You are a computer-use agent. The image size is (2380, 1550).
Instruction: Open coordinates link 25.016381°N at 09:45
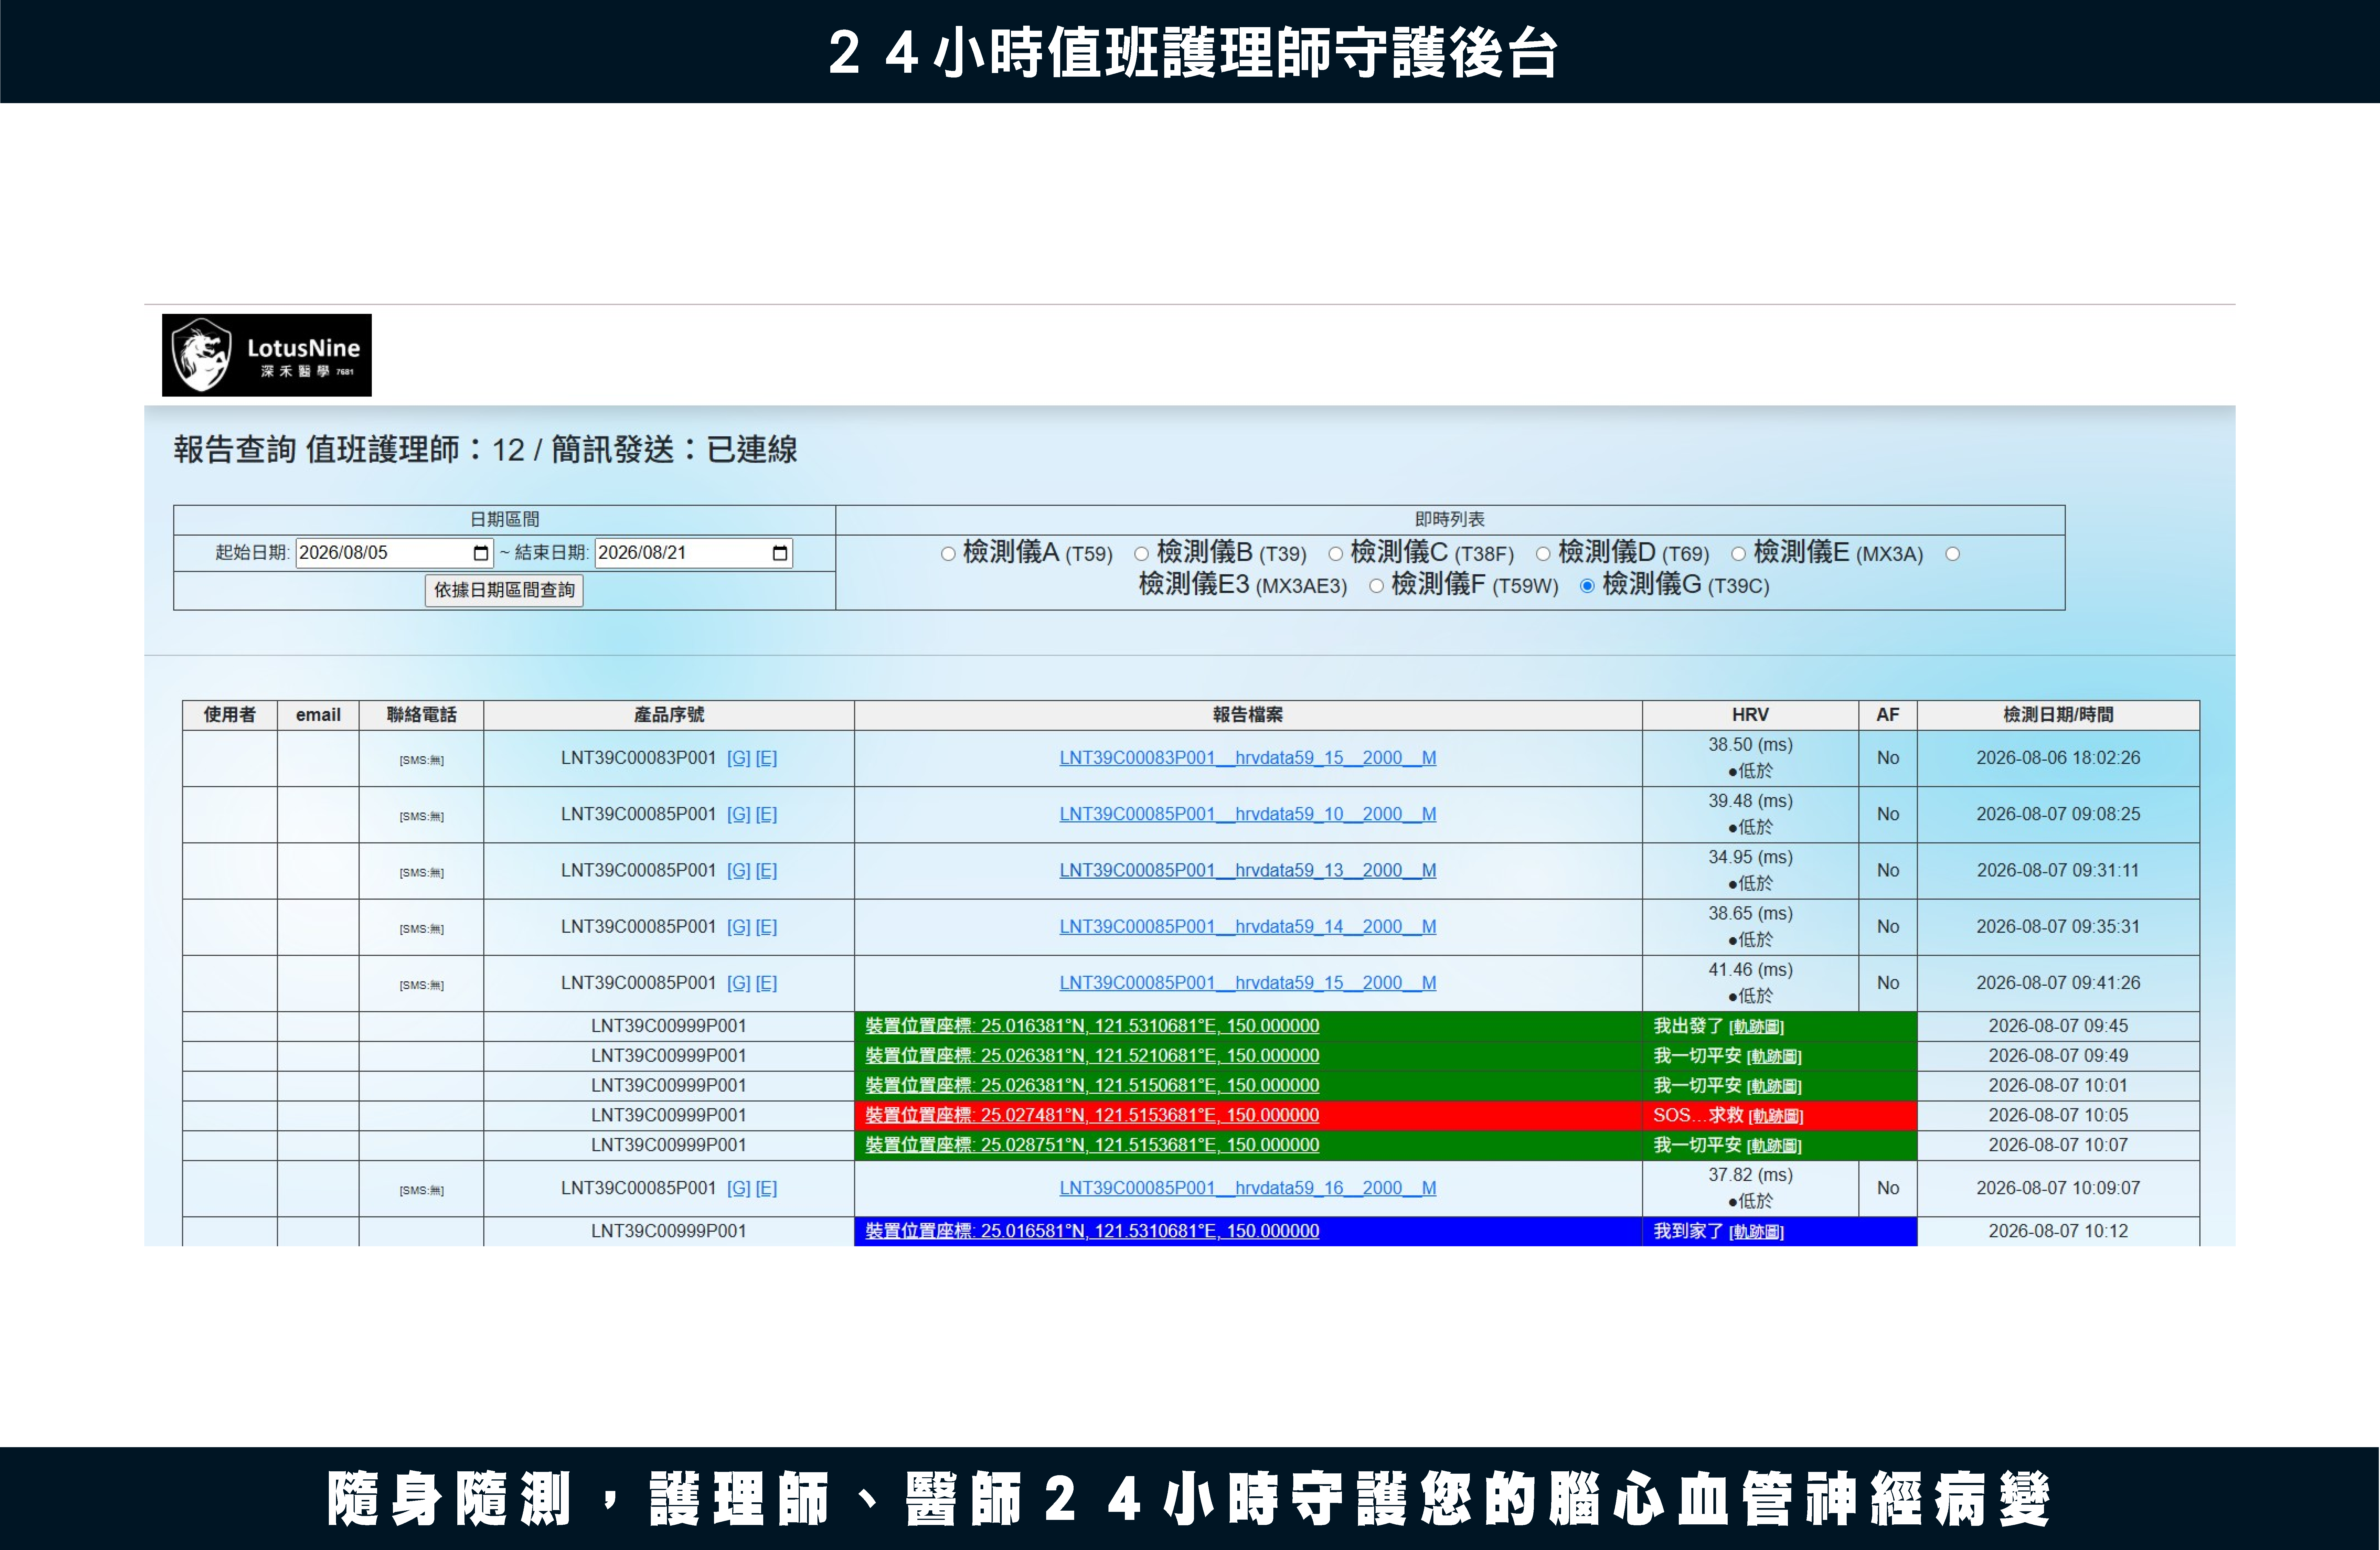tap(1092, 1026)
